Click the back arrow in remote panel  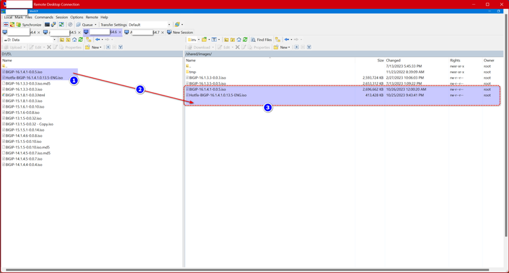(287, 40)
